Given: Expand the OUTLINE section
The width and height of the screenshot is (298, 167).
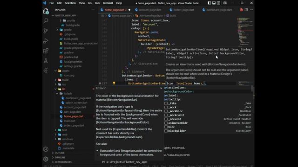Looking at the screenshot, I should [x=59, y=153].
